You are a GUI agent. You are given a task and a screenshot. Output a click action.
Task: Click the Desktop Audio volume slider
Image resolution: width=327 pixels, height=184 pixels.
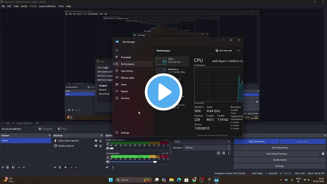[133, 162]
